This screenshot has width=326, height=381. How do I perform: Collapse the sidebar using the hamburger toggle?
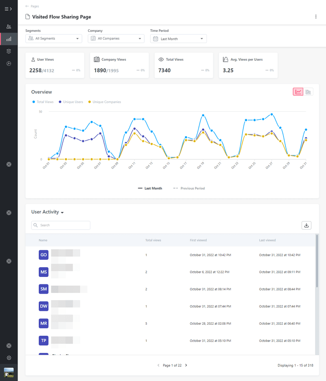tap(9, 9)
